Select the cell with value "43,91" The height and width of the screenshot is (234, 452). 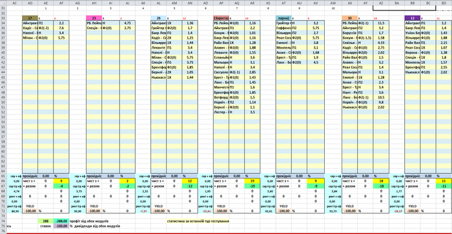268,211
